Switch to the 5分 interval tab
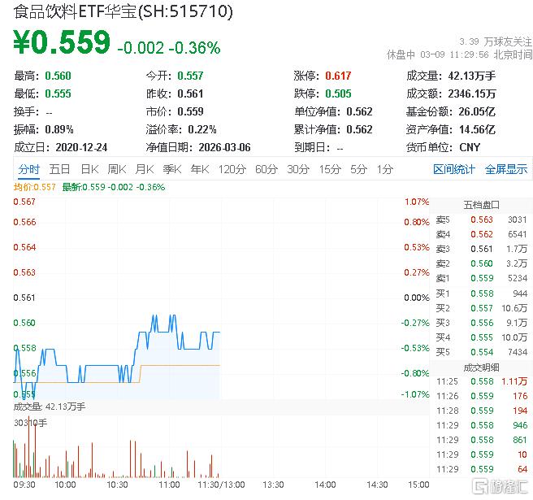This screenshot has height=500, width=533. point(358,169)
